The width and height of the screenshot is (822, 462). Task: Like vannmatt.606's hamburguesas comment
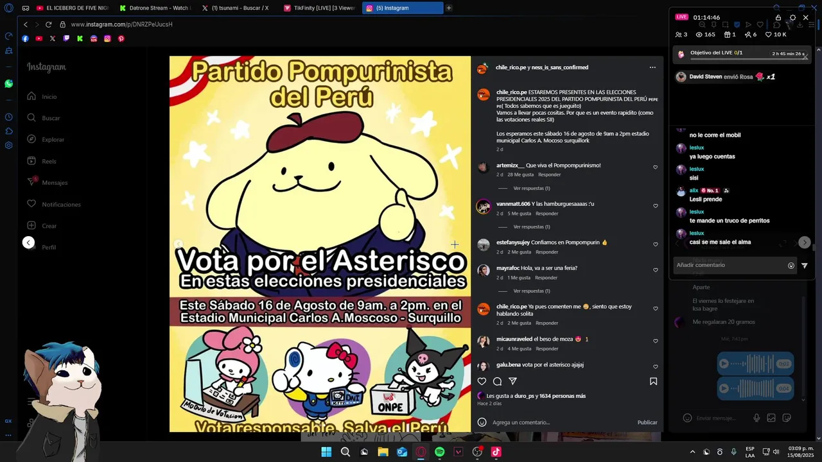(655, 206)
